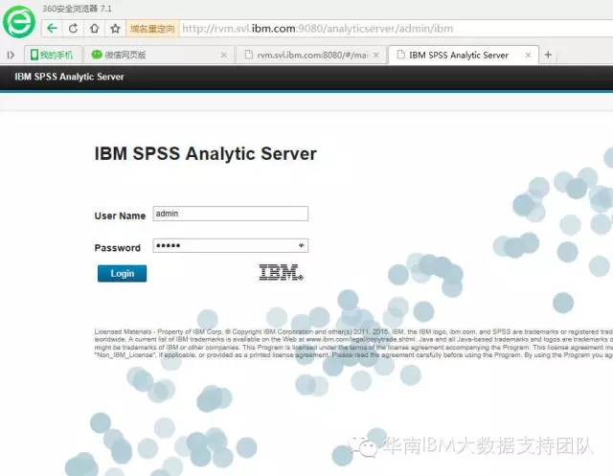Click IBM SPSS Analytic Server header title
Screen dimensions: 613x476
coord(69,77)
